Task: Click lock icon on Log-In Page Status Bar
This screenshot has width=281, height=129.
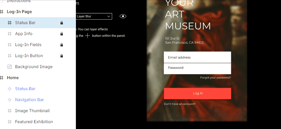Action: pos(61,23)
